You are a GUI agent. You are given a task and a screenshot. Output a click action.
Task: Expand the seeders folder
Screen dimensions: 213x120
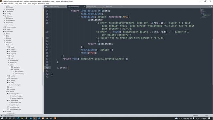pyautogui.click(x=5, y=23)
